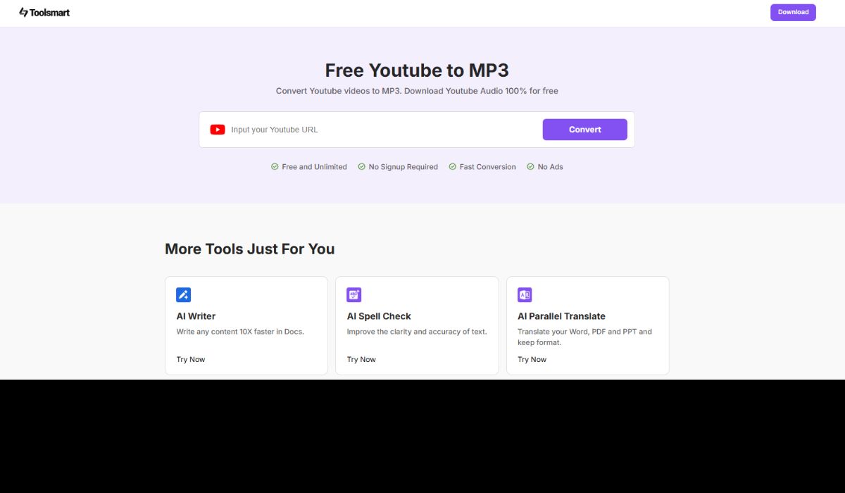The height and width of the screenshot is (493, 845).
Task: Click the checkmark beside Free and Unlimited
Action: click(274, 166)
